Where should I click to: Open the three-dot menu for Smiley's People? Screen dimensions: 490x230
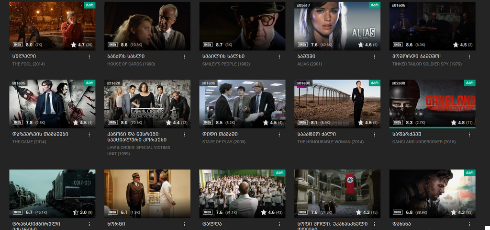pos(279,57)
